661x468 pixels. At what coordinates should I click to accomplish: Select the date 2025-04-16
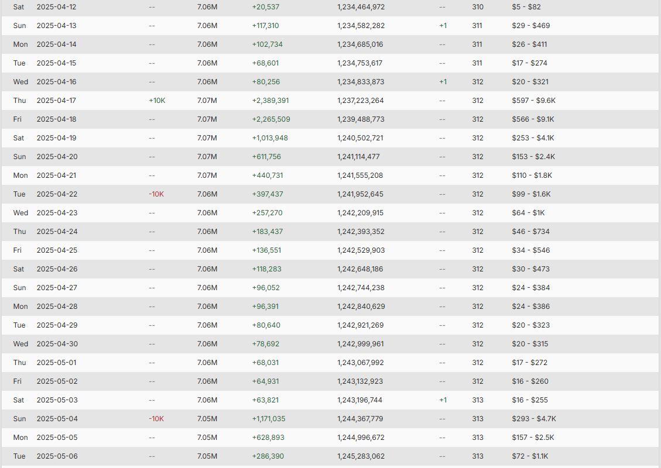point(56,82)
